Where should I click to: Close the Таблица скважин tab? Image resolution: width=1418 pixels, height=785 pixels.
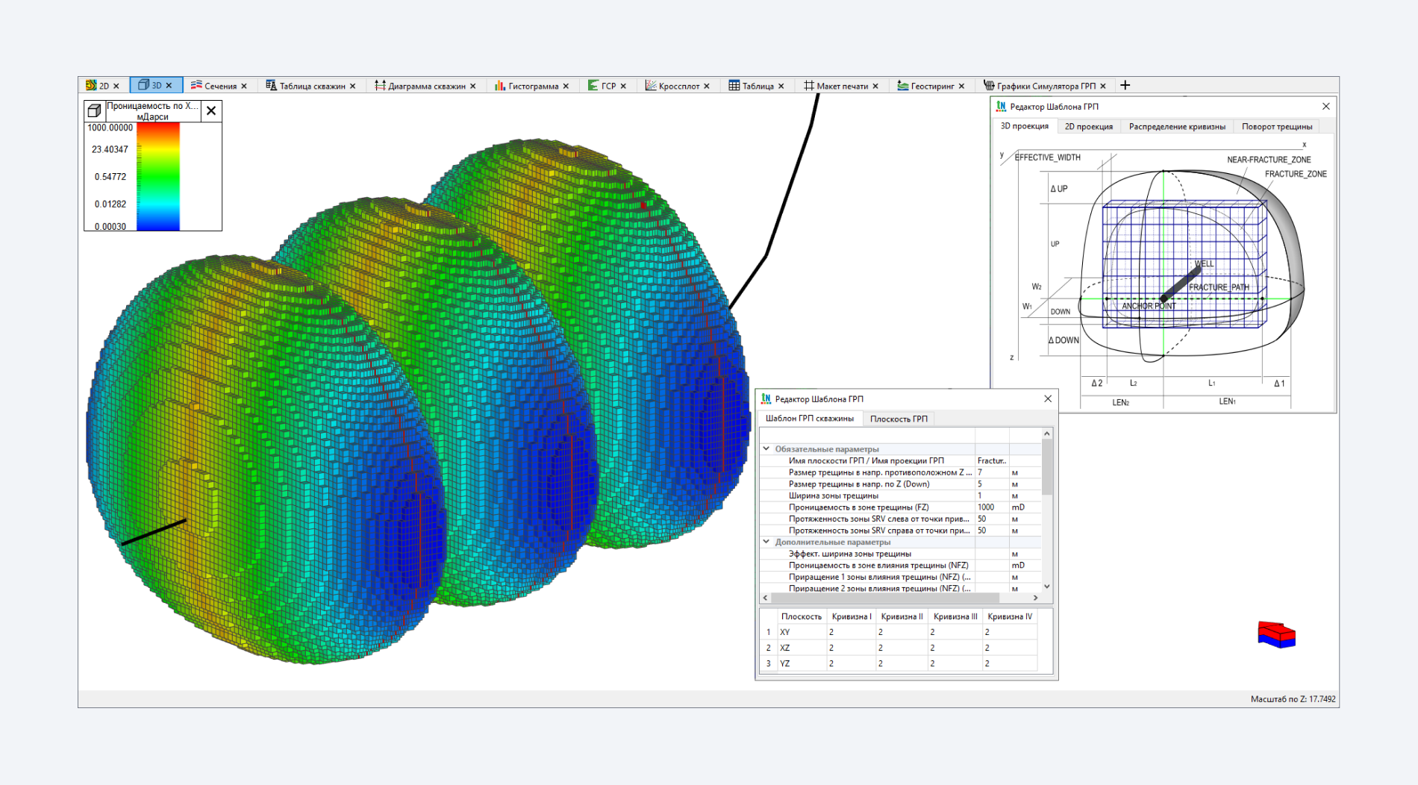pos(353,86)
